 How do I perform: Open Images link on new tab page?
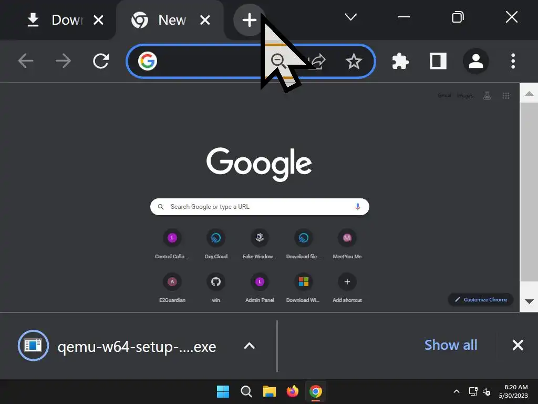click(x=465, y=96)
